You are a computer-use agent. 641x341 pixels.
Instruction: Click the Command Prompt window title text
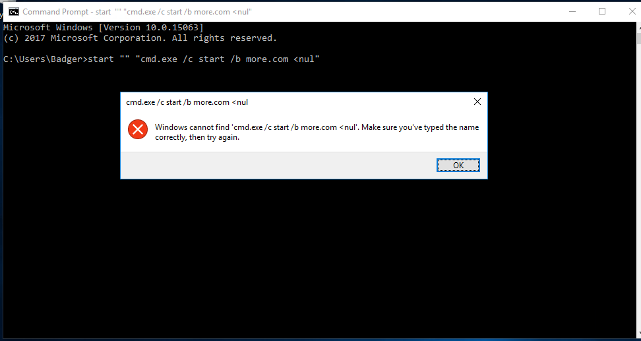(137, 12)
